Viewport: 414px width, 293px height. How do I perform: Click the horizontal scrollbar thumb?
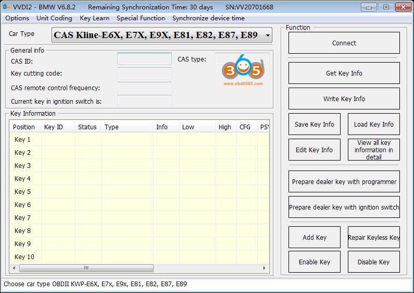point(86,268)
